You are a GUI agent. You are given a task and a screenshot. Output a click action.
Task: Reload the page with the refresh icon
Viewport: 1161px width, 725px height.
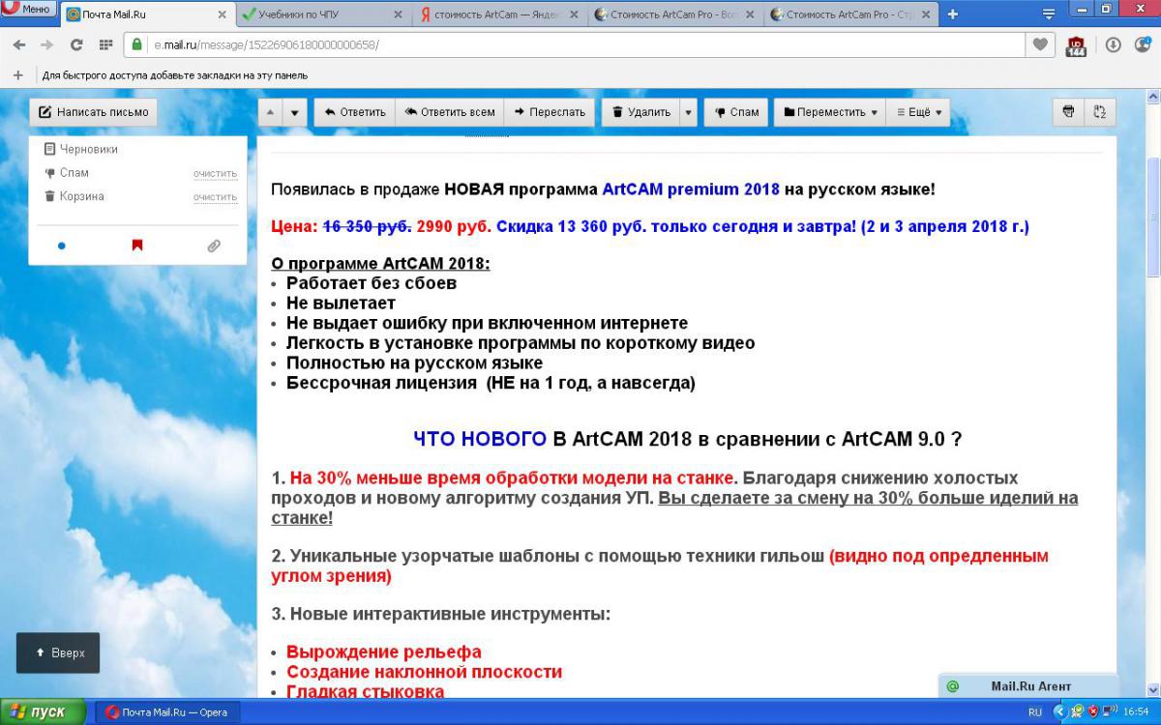[76, 44]
